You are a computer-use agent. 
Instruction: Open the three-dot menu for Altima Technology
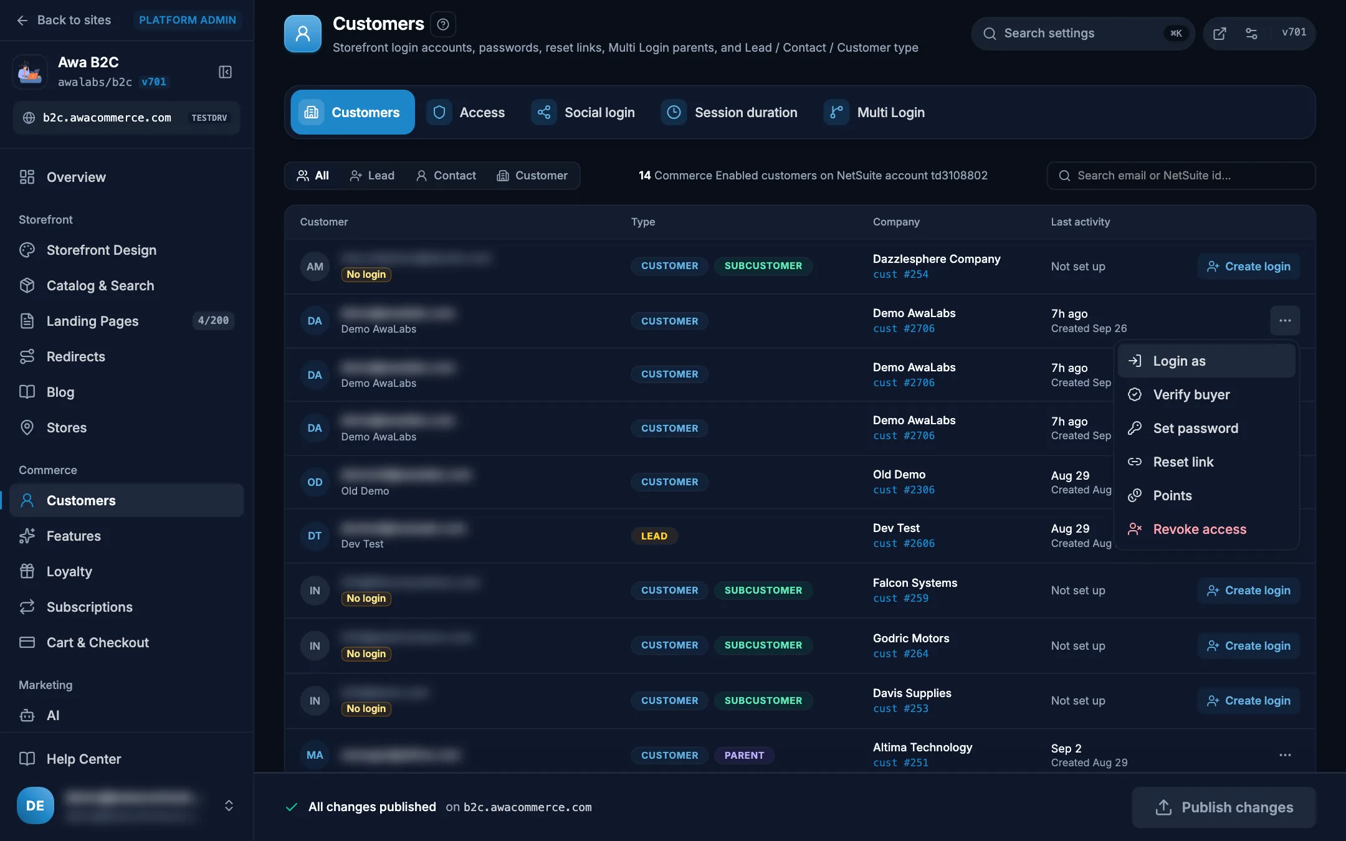coord(1285,755)
